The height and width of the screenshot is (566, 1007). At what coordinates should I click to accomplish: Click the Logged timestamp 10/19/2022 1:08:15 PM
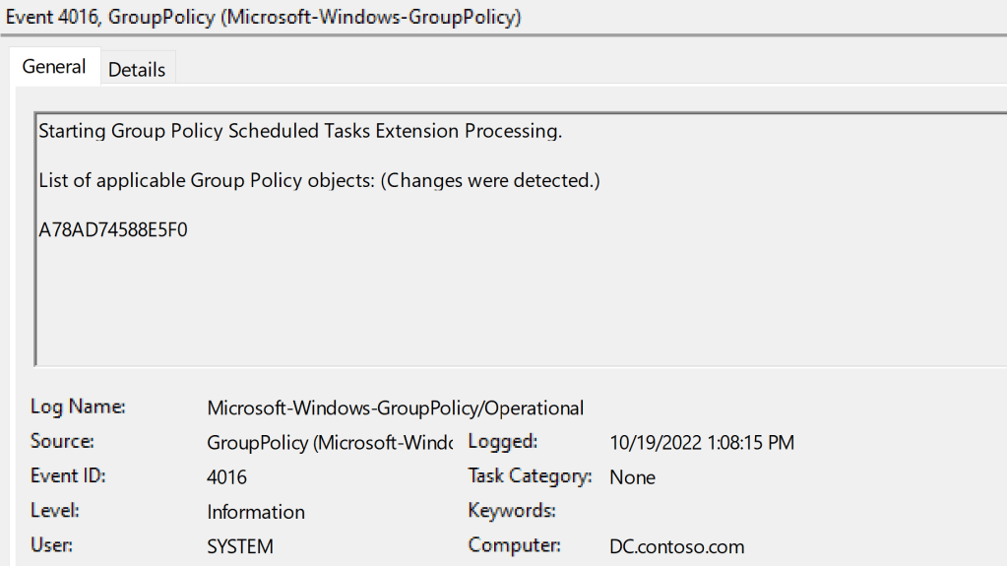tap(702, 443)
